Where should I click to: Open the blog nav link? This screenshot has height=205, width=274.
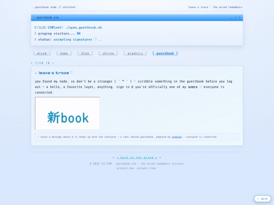pyautogui.click(x=85, y=53)
